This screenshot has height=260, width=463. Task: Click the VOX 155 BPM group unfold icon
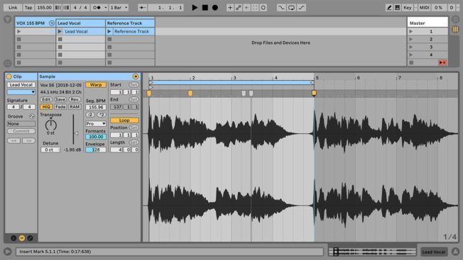click(52, 23)
